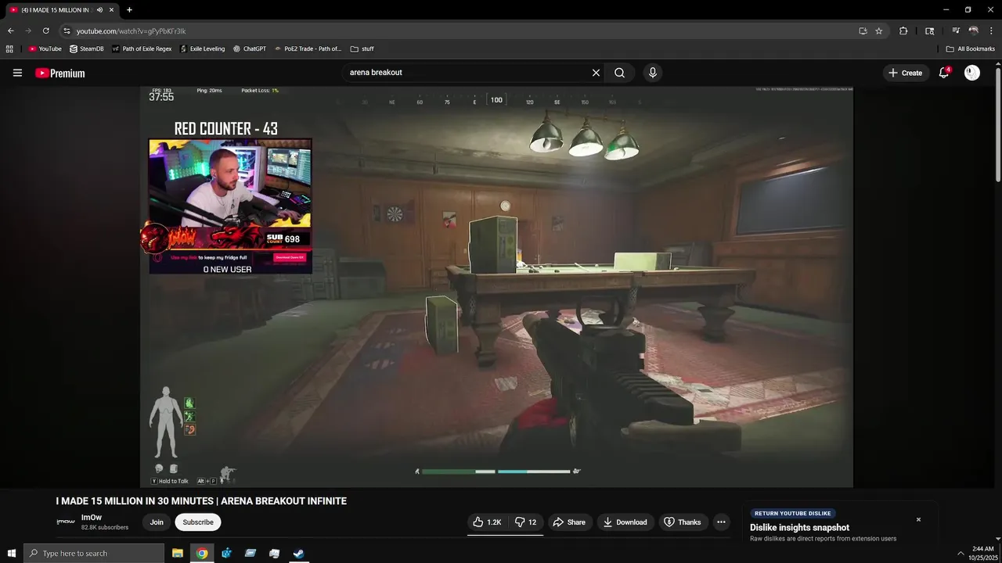
Task: Reload the current page
Action: [x=46, y=30]
